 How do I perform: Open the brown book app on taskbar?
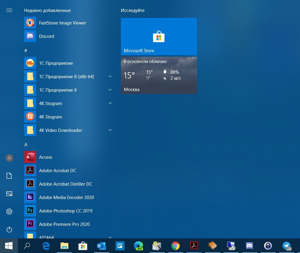tap(212, 246)
